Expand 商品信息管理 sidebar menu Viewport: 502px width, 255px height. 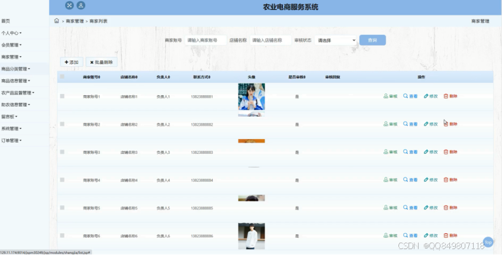coord(15,80)
